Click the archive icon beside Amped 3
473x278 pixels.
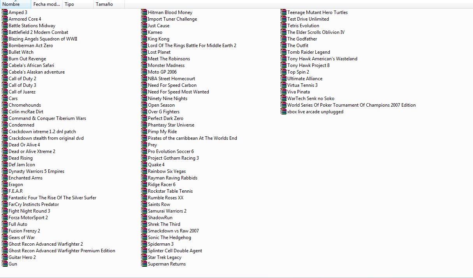tap(5, 12)
